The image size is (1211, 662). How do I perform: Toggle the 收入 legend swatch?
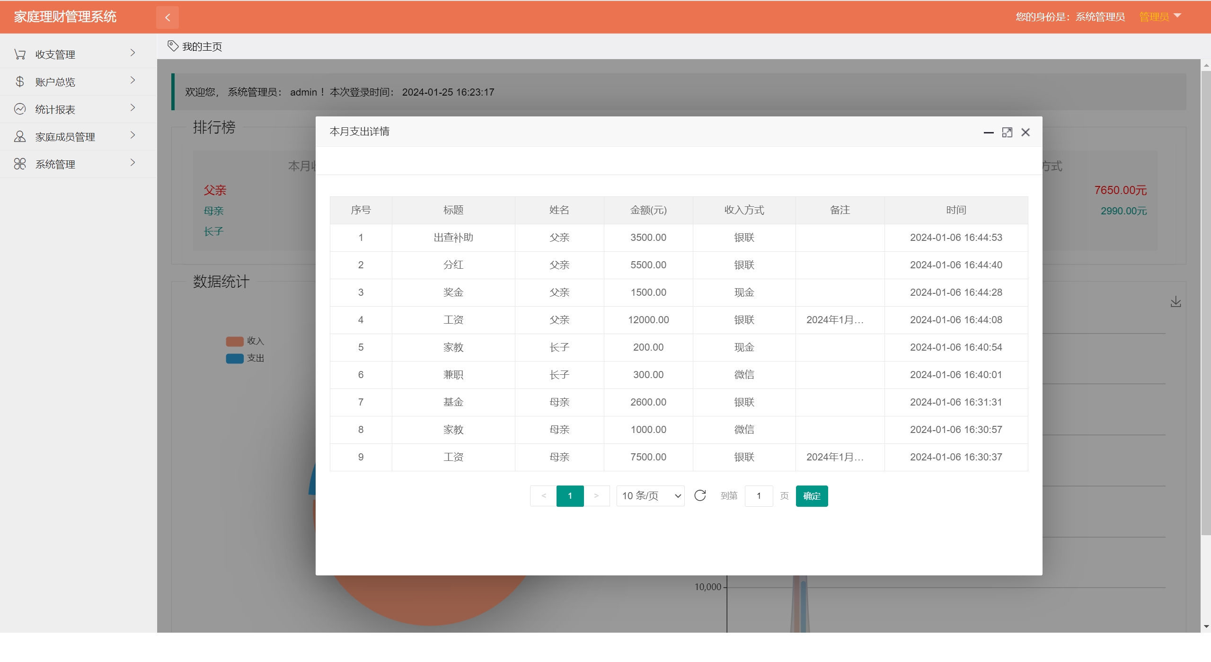(235, 341)
